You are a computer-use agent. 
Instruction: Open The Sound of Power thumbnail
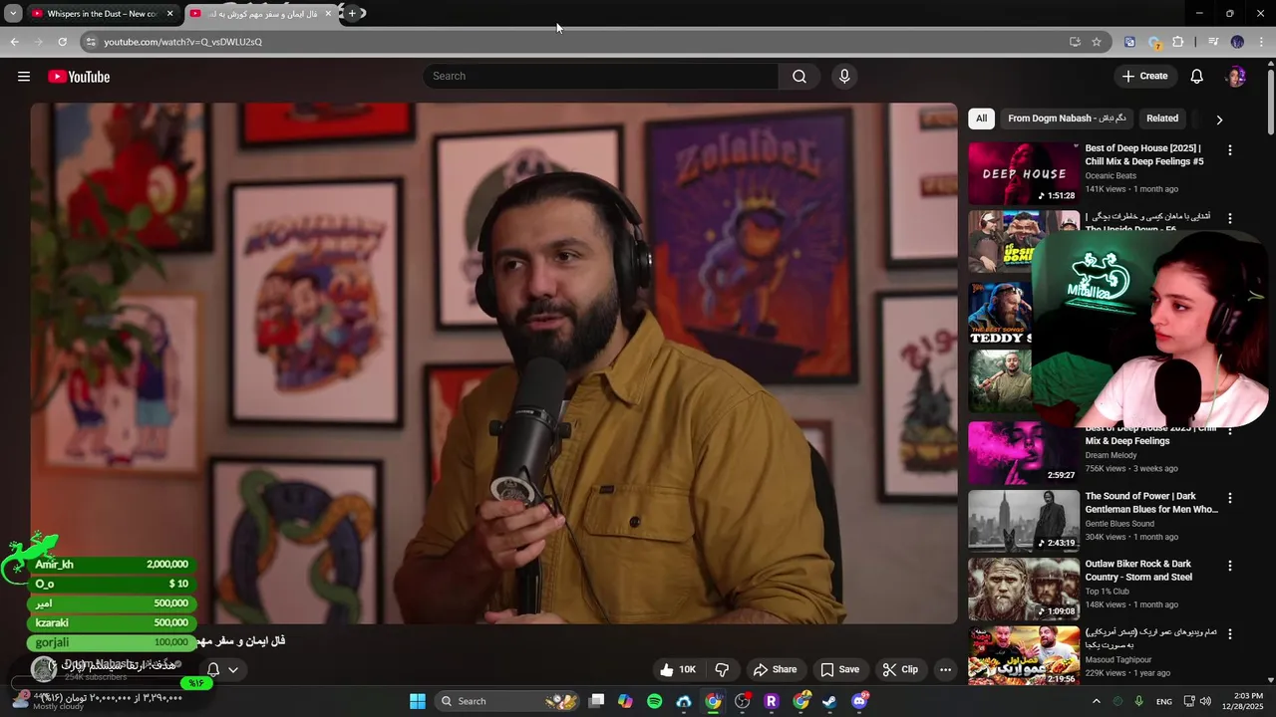(1024, 520)
